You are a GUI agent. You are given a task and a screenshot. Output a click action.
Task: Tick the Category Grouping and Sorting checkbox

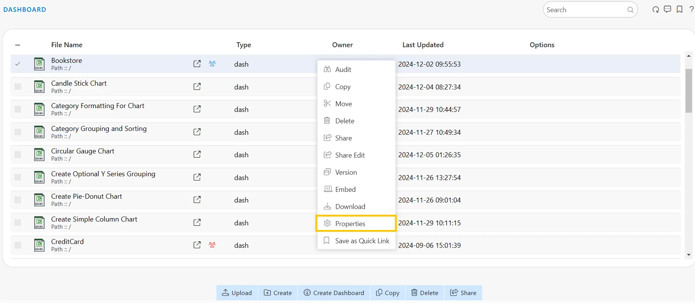(x=18, y=132)
